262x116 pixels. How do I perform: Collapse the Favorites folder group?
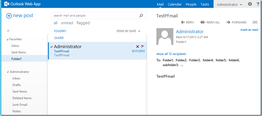tap(7, 39)
